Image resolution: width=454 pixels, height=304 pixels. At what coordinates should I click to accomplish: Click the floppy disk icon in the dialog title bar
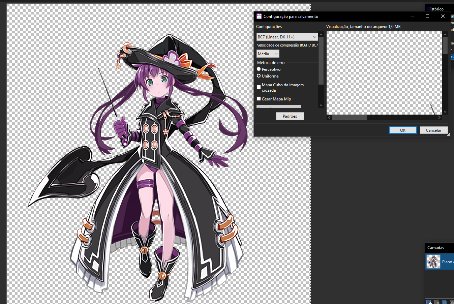(259, 16)
